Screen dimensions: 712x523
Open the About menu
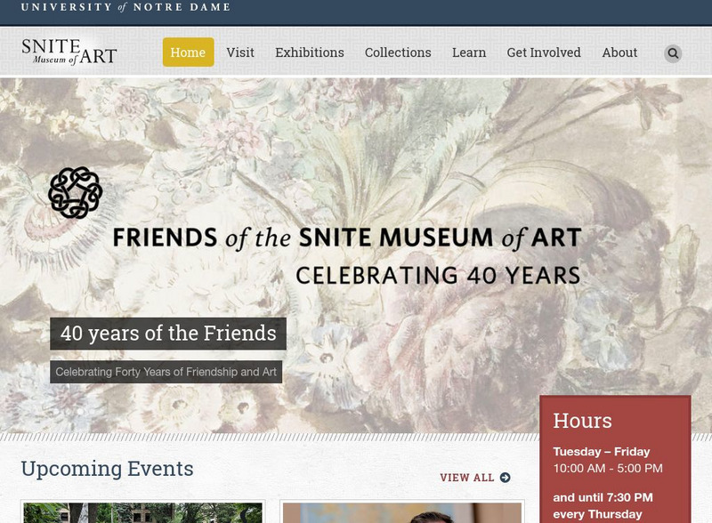coord(619,52)
